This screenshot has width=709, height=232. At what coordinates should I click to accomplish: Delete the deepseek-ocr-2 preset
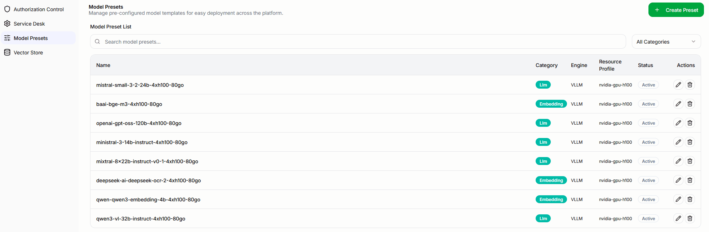click(690, 180)
